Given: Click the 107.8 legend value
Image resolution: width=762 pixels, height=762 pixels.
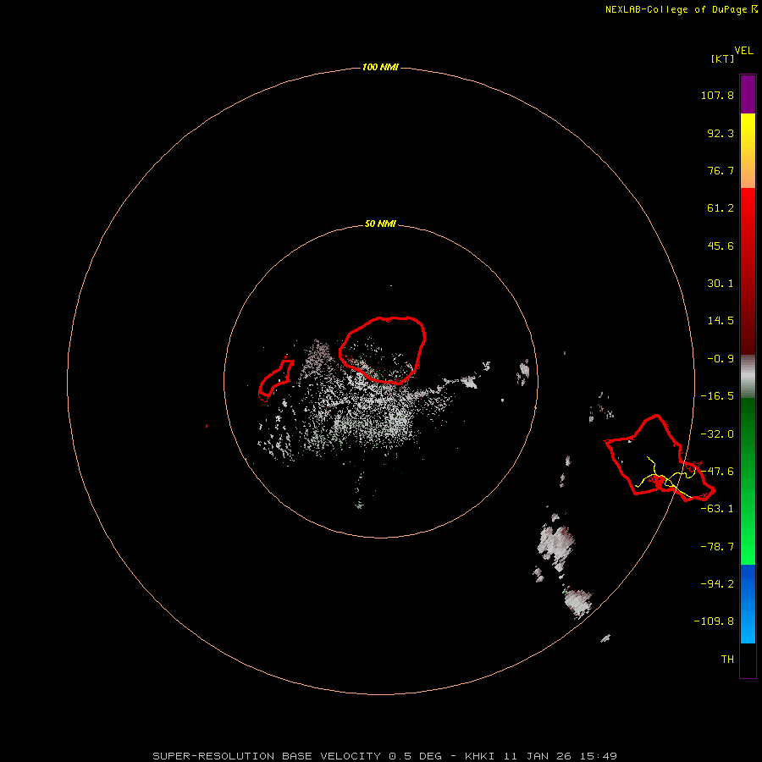Looking at the screenshot, I should tap(717, 95).
